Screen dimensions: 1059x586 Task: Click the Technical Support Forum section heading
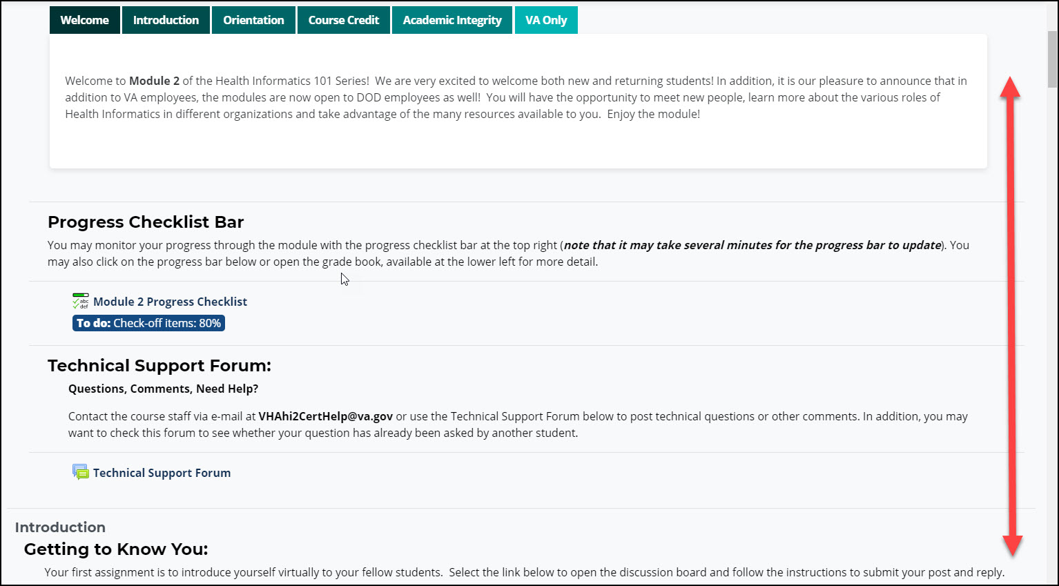click(x=159, y=366)
